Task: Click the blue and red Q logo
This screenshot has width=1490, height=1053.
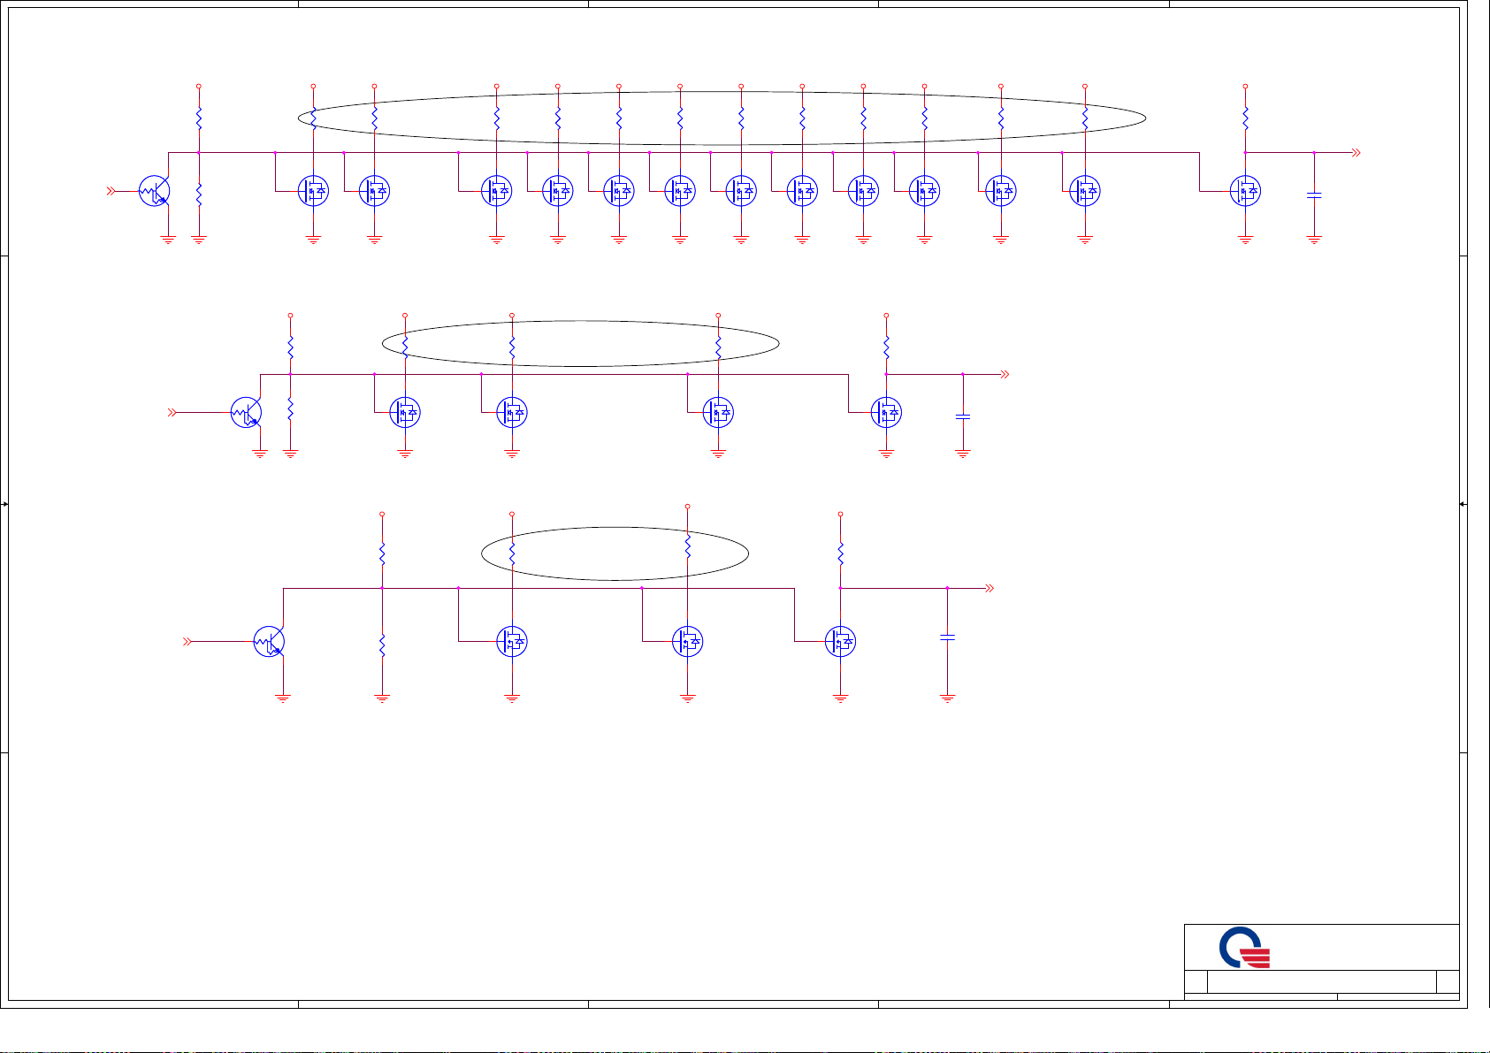Action: click(x=1245, y=948)
